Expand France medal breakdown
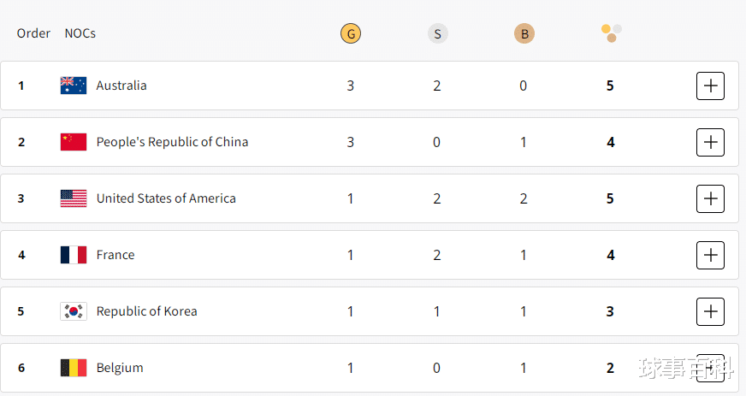This screenshot has height=396, width=746. (x=710, y=255)
